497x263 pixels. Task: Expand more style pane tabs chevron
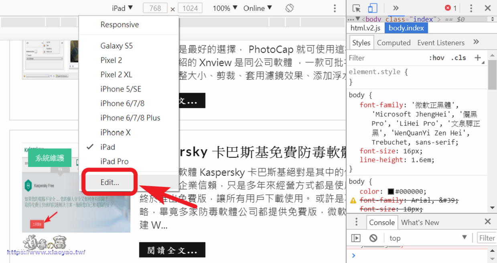pyautogui.click(x=476, y=42)
